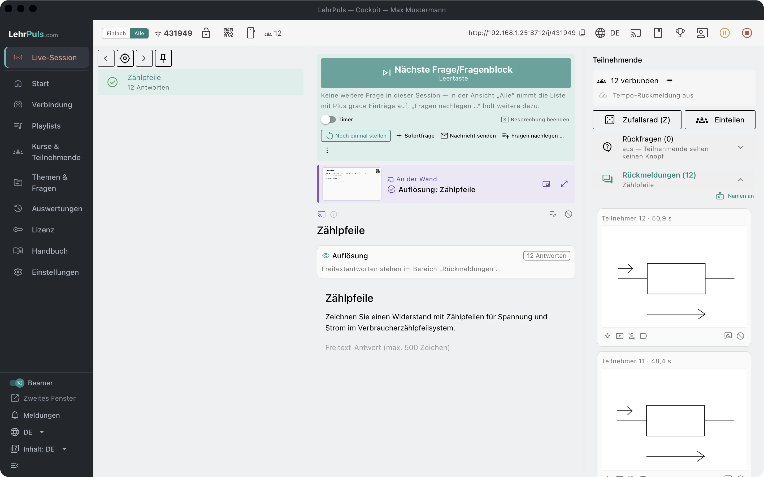Toggle Tempo-Rückmeldung setting
The width and height of the screenshot is (764, 477).
point(646,95)
